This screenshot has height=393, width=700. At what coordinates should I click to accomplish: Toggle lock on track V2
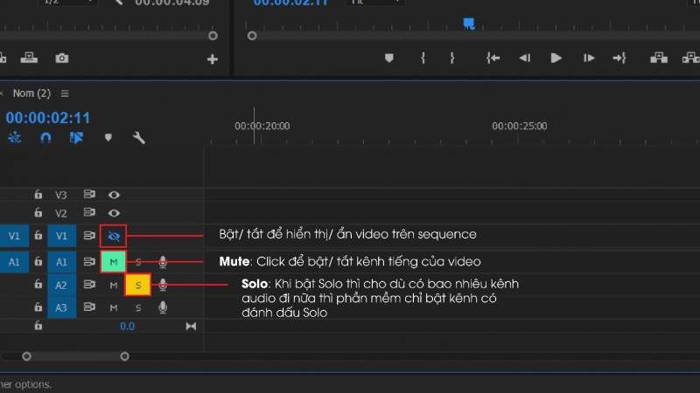point(38,212)
